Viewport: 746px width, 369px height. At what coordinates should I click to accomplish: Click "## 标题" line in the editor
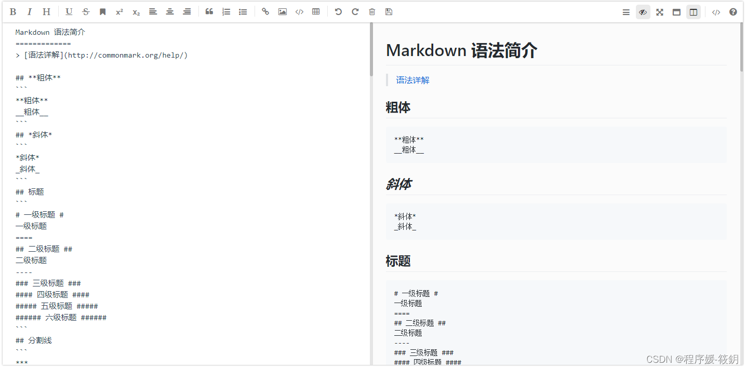click(30, 192)
